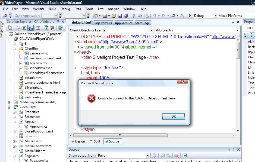Open the Toolbox side tab

(x=2, y=29)
